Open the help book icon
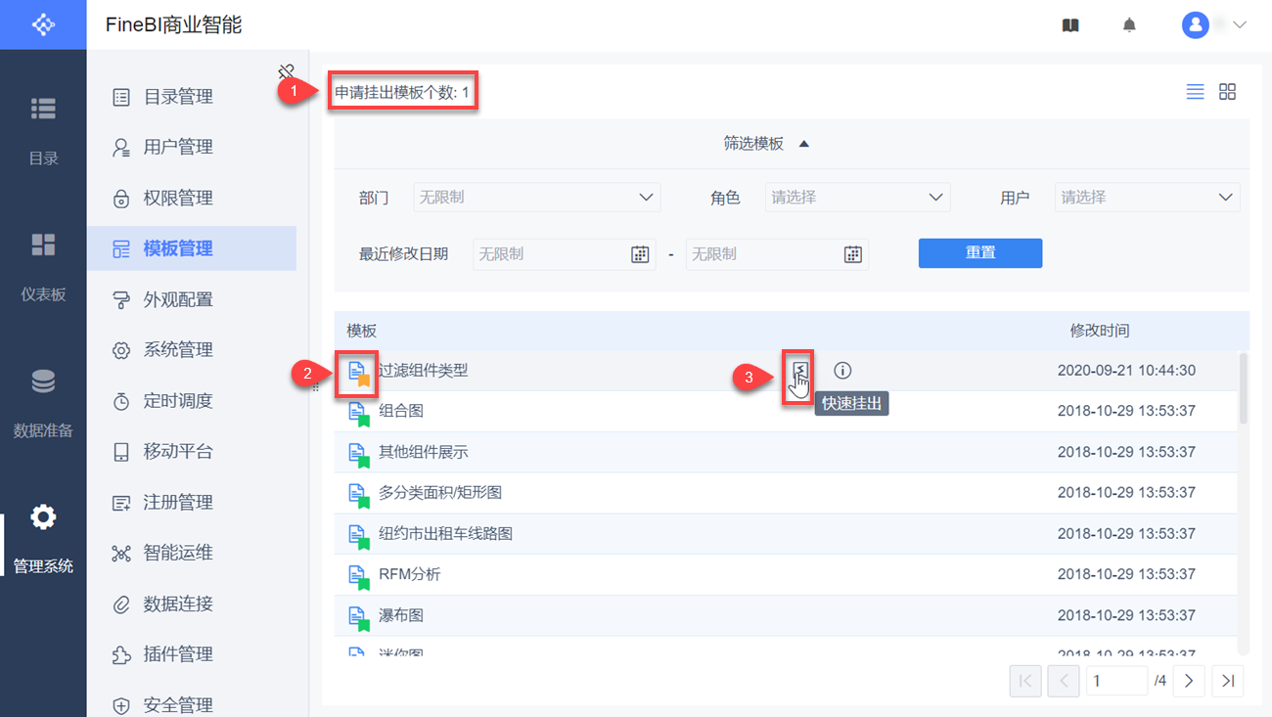1272x717 pixels. pyautogui.click(x=1070, y=25)
